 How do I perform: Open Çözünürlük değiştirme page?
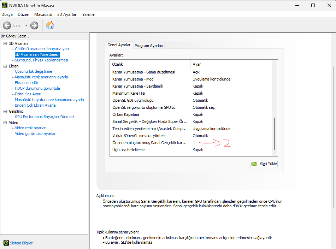[x=34, y=71]
